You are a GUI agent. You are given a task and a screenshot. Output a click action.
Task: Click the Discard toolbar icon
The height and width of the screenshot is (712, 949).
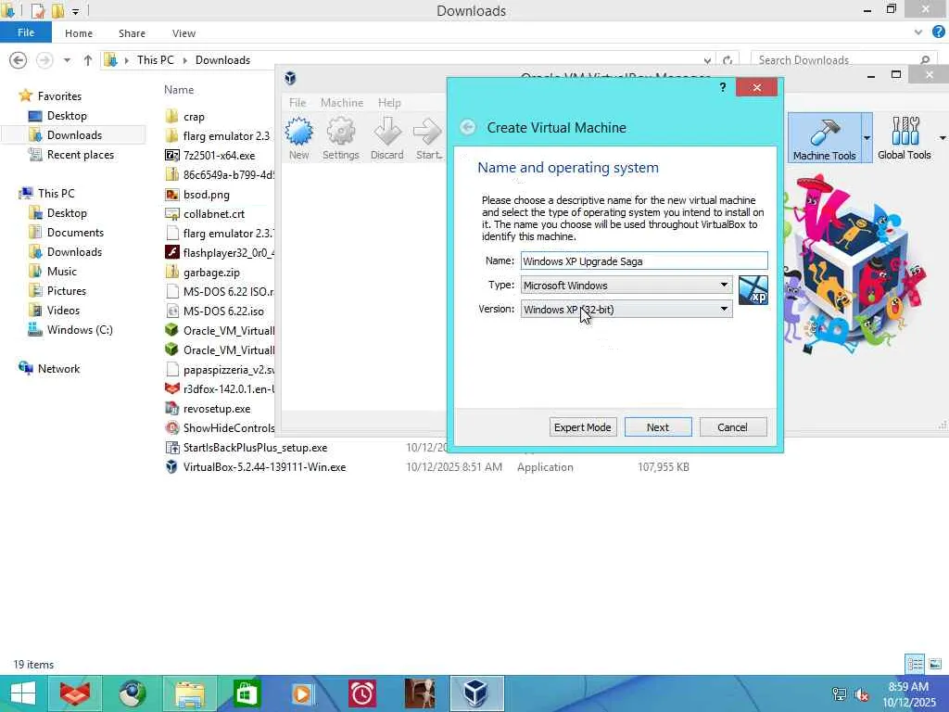pos(386,139)
